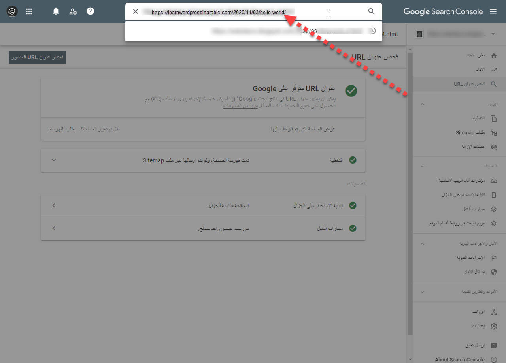Viewport: 506px width, 363px height.
Task: Click the scrollbar down arrow
Action: pos(410,359)
